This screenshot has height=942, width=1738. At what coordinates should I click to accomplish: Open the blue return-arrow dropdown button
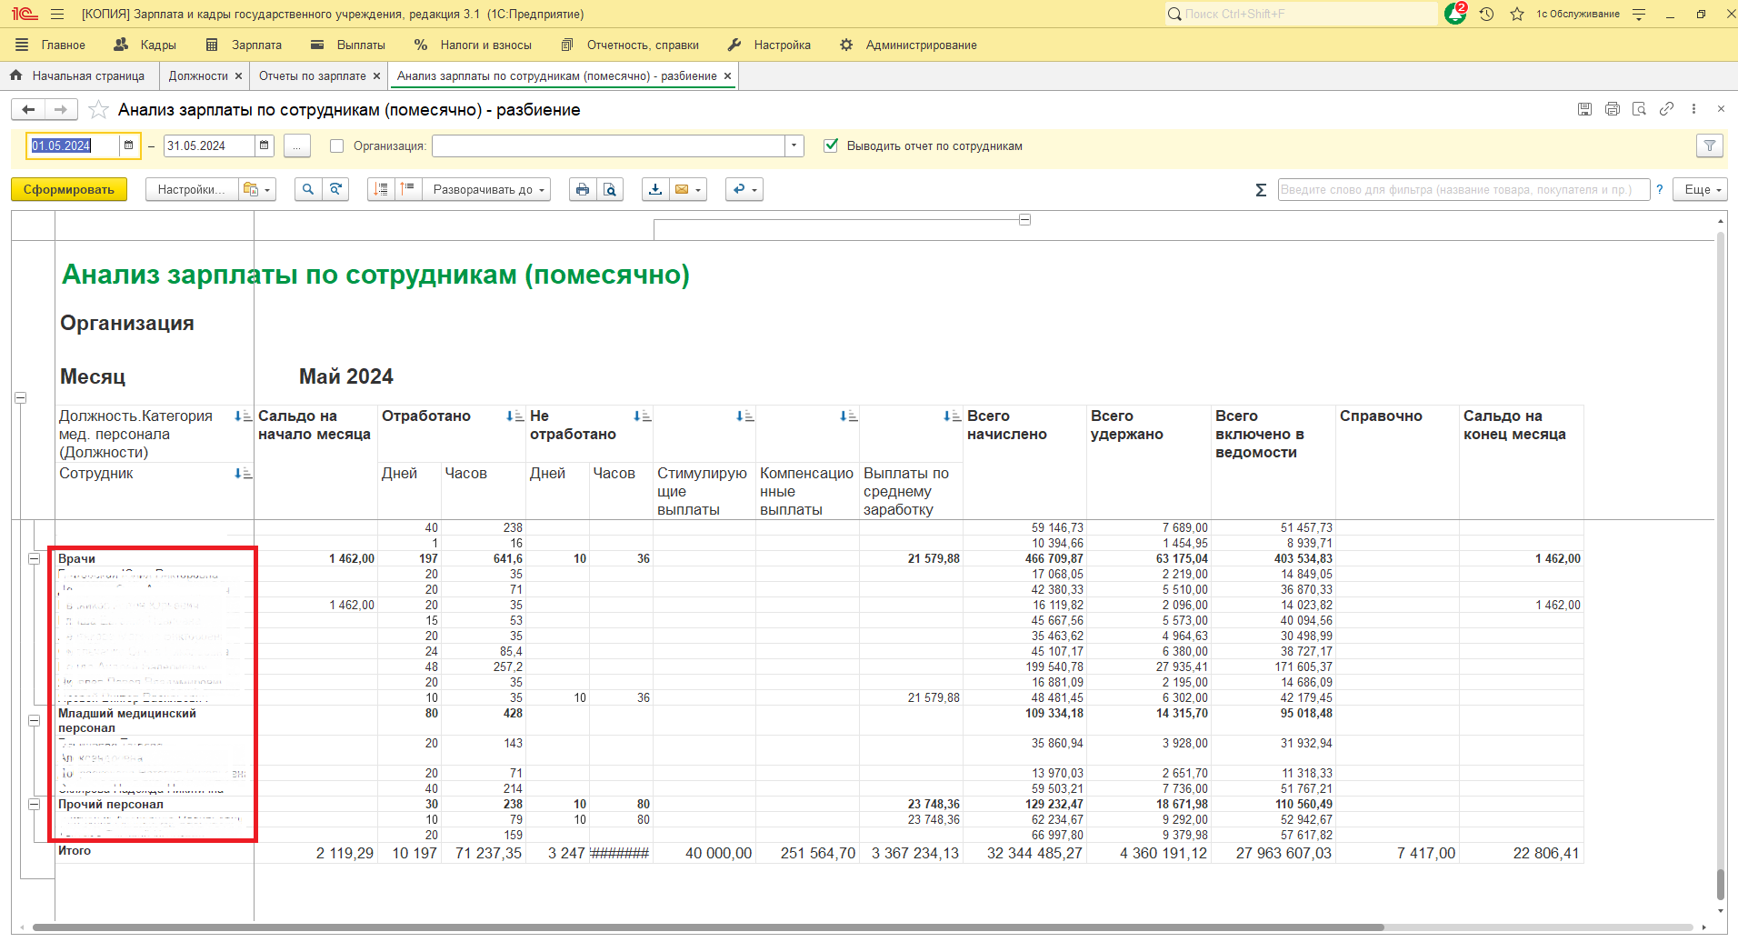(744, 189)
